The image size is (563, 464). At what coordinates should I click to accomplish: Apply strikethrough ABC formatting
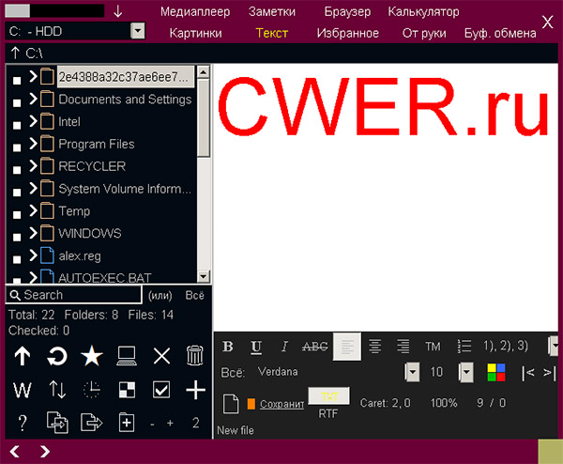click(x=315, y=347)
